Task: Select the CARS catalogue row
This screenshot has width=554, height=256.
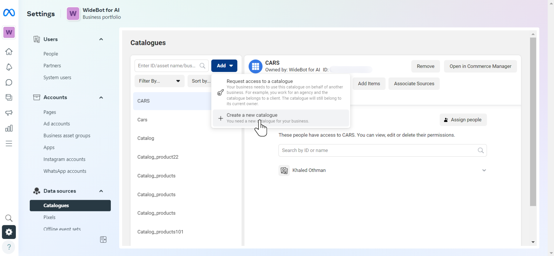Action: click(x=172, y=101)
